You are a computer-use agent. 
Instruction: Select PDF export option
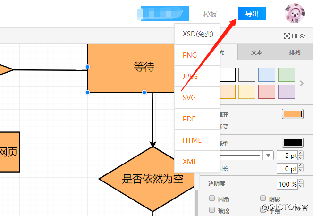[x=197, y=119]
